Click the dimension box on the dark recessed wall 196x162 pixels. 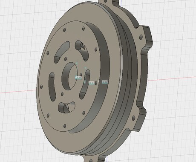105,82
